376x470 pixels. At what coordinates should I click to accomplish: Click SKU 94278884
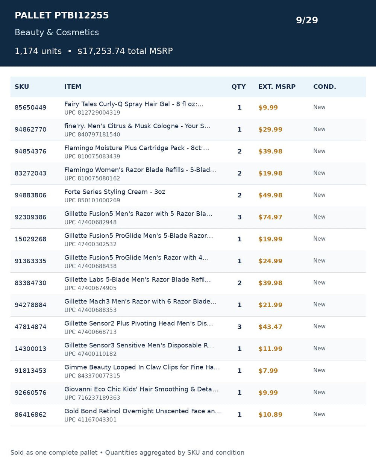tap(30, 305)
